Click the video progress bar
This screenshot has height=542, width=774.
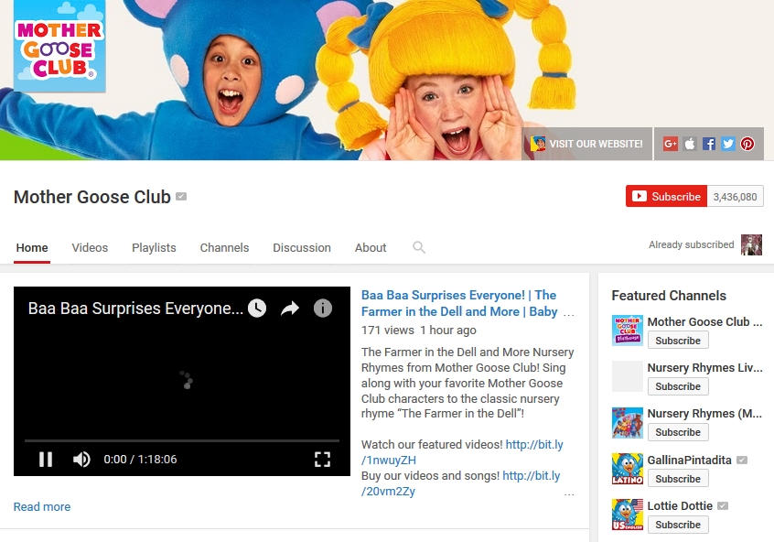pyautogui.click(x=182, y=439)
